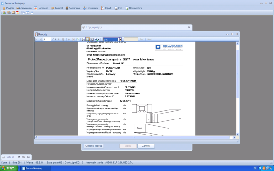Toggle print layout view in report toolbar

tap(88, 39)
